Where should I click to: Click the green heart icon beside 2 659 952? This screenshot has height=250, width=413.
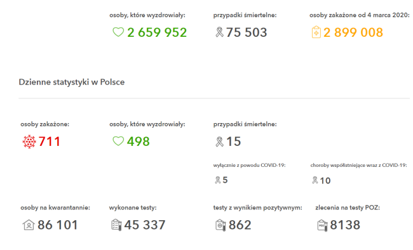pos(118,32)
